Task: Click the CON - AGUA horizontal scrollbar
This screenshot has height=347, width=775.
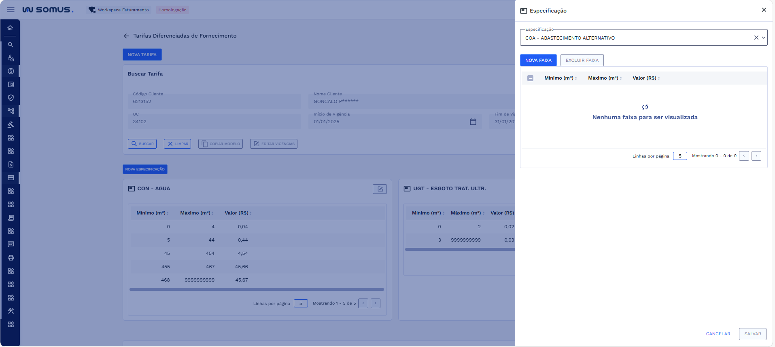Action: click(257, 289)
